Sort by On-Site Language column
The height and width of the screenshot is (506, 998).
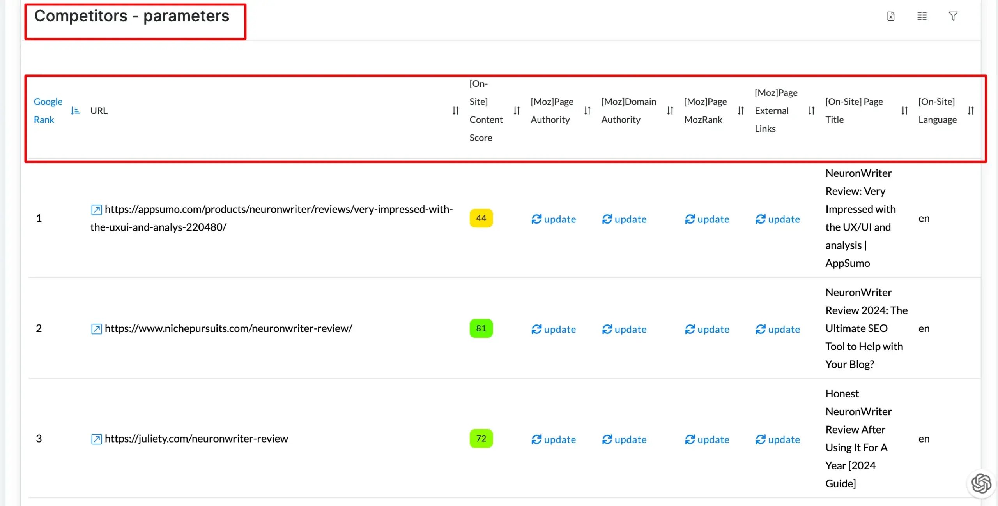tap(971, 111)
